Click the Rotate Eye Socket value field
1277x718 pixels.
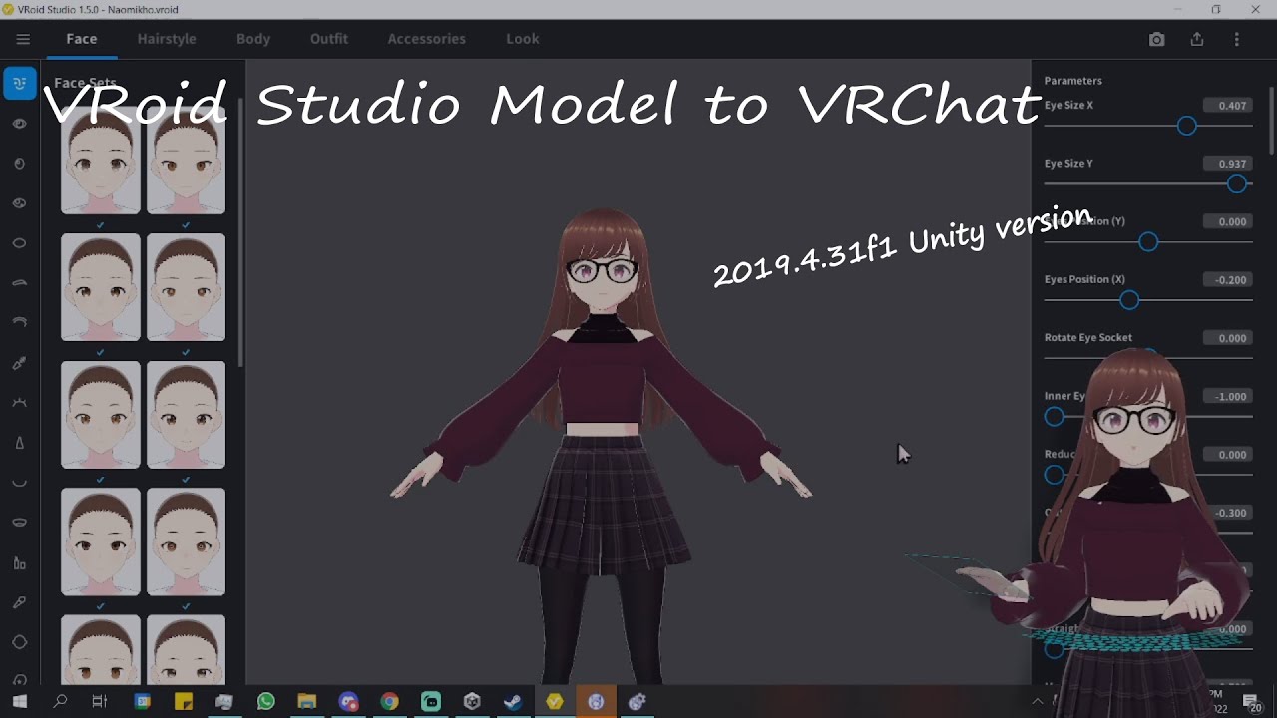pos(1227,338)
